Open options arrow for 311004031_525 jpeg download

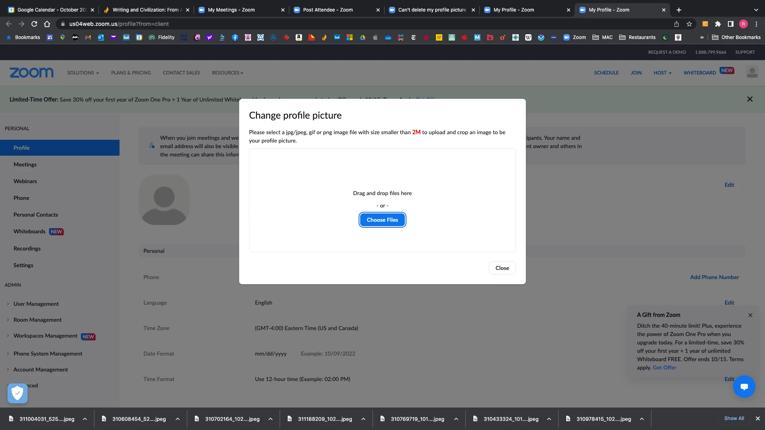[85, 419]
